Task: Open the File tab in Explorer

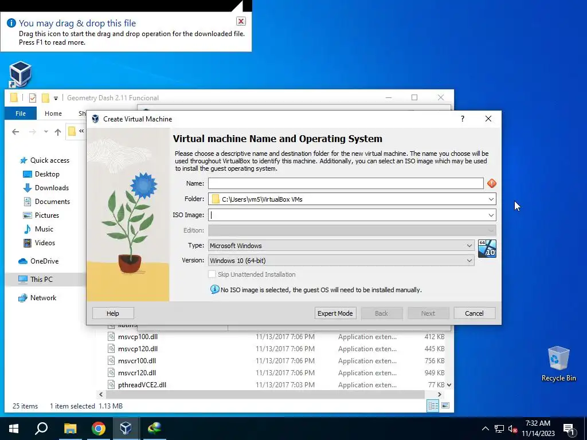Action: (21, 113)
